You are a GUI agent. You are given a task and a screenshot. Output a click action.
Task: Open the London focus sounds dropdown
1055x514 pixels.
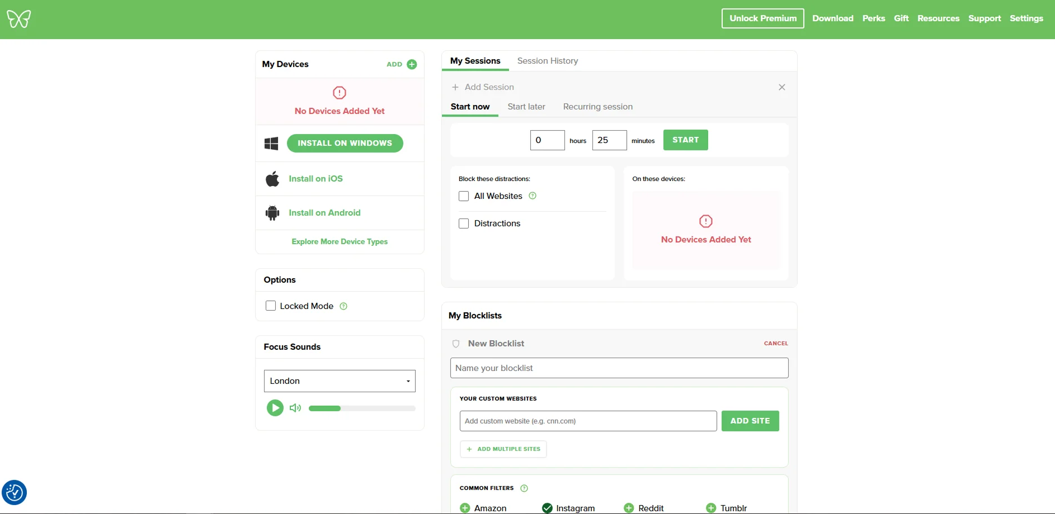pos(340,381)
